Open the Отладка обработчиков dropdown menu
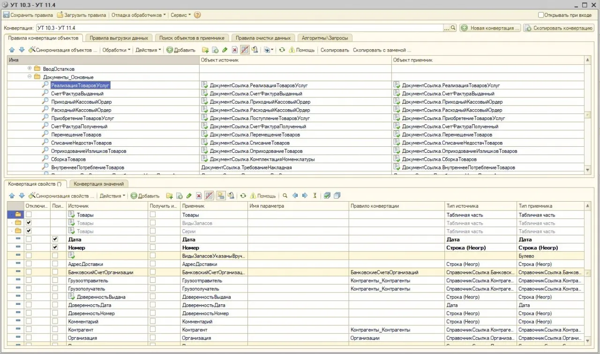Image resolution: width=600 pixels, height=354 pixels. pos(139,15)
